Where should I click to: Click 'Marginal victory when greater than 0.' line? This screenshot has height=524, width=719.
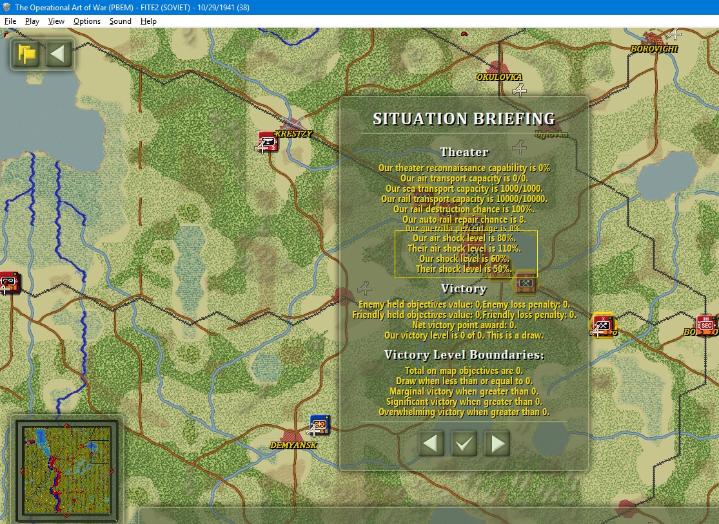464,391
